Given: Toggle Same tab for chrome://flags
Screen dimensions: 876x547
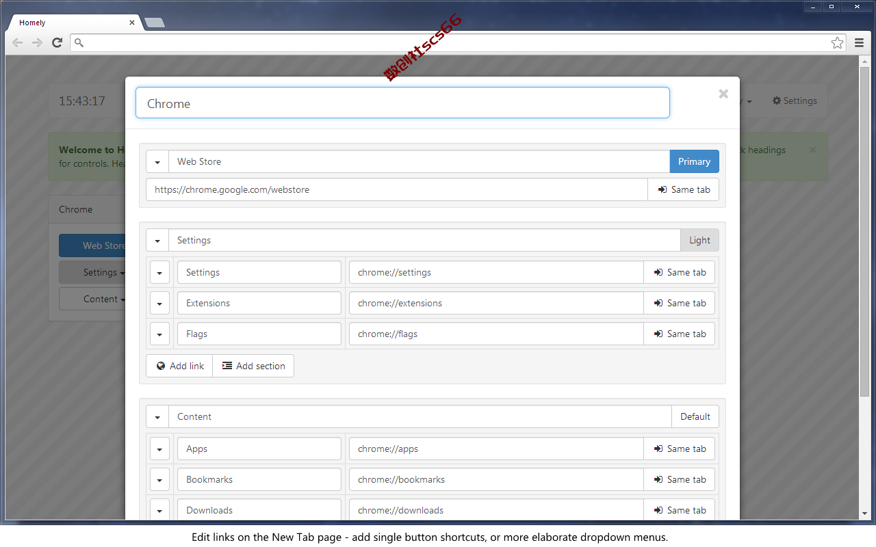Looking at the screenshot, I should click(679, 334).
